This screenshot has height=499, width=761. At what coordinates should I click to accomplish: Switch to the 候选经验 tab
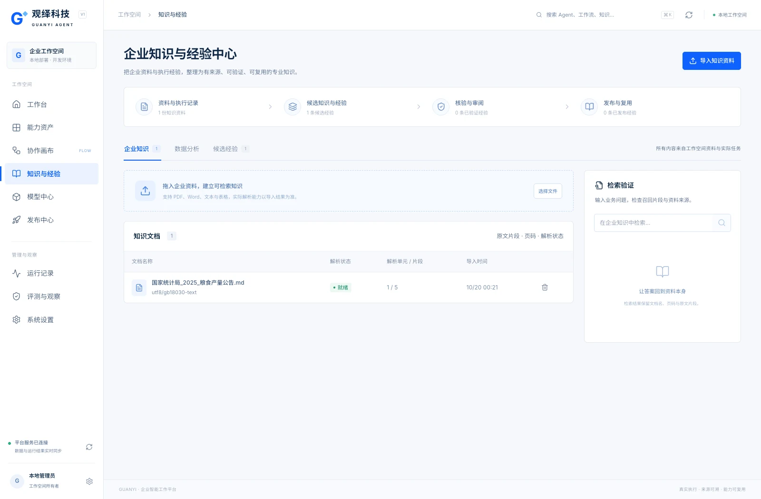[231, 149]
